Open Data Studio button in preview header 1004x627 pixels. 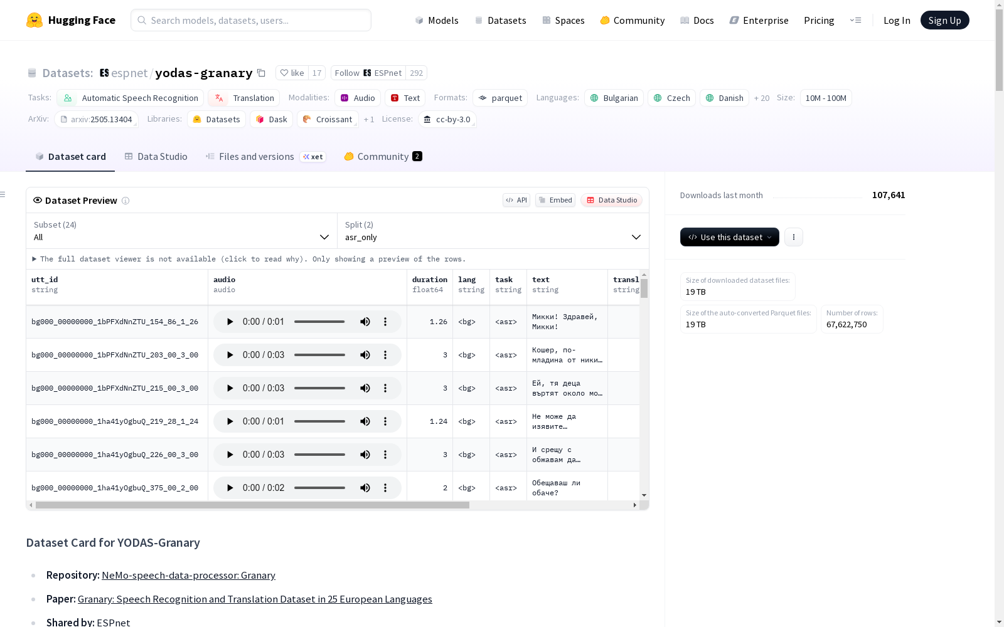click(x=612, y=200)
